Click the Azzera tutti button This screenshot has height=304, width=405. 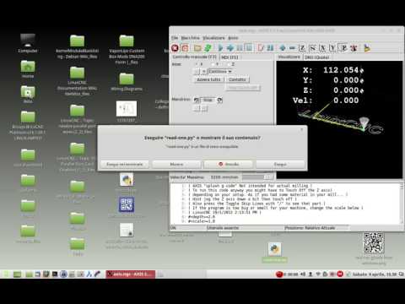click(x=208, y=79)
